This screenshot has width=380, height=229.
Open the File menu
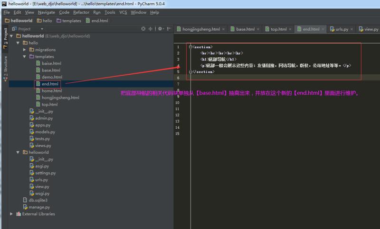point(7,12)
